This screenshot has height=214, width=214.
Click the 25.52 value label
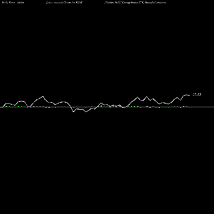pyautogui.click(x=197, y=95)
